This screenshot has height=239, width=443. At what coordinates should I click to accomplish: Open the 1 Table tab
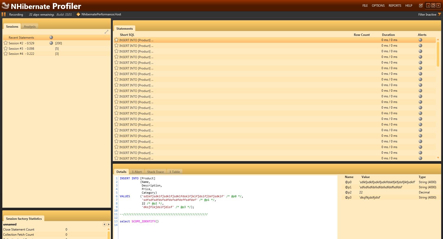[x=175, y=172]
